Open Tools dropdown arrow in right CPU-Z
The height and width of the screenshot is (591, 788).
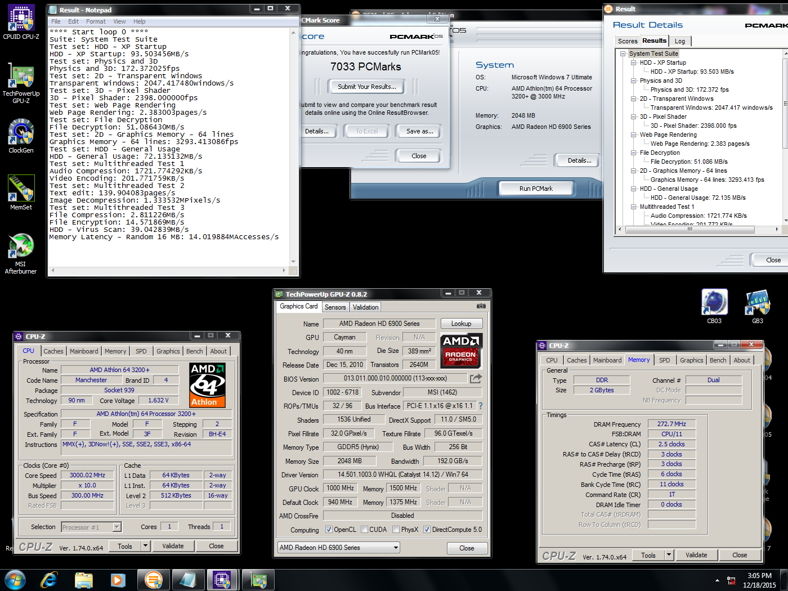point(669,555)
